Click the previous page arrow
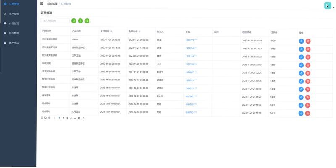The height and width of the screenshot is (168, 336). 55,118
